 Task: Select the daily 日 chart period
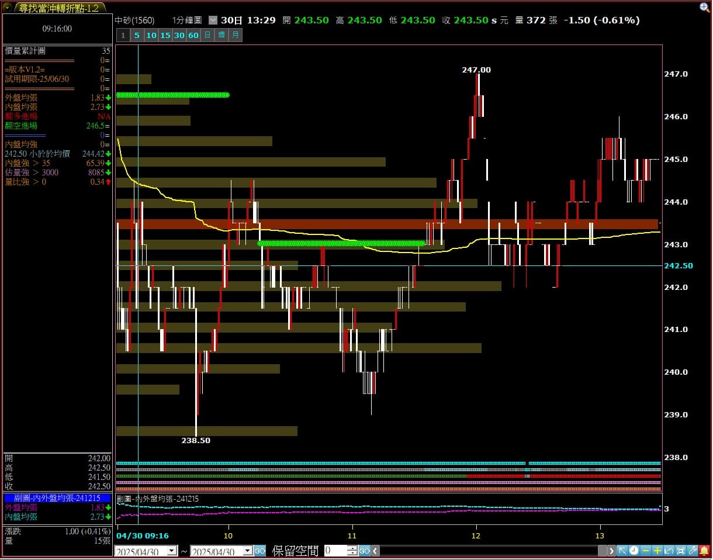click(x=207, y=35)
